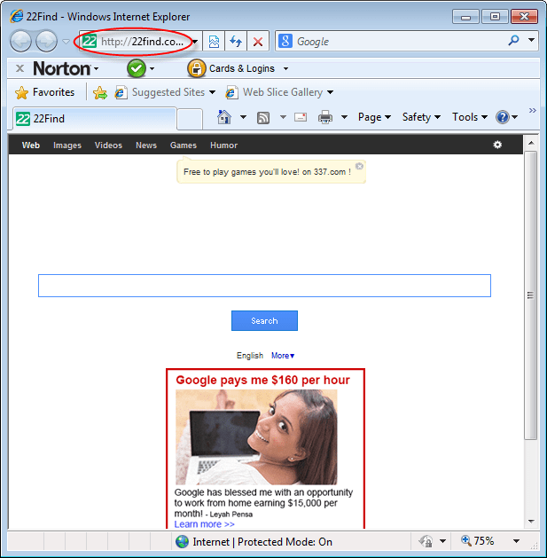Click the Google search box in toolbar
This screenshot has height=558, width=547.
coord(391,42)
